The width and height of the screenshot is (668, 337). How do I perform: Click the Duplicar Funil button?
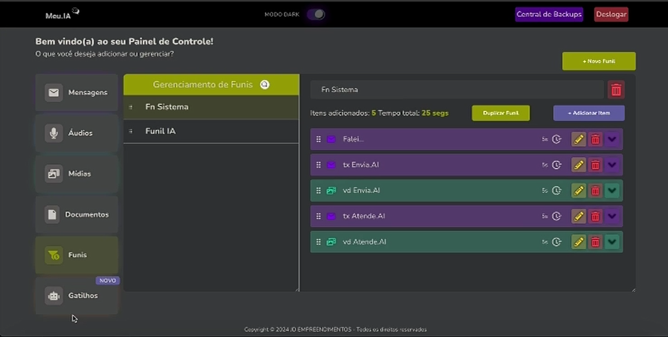click(500, 113)
